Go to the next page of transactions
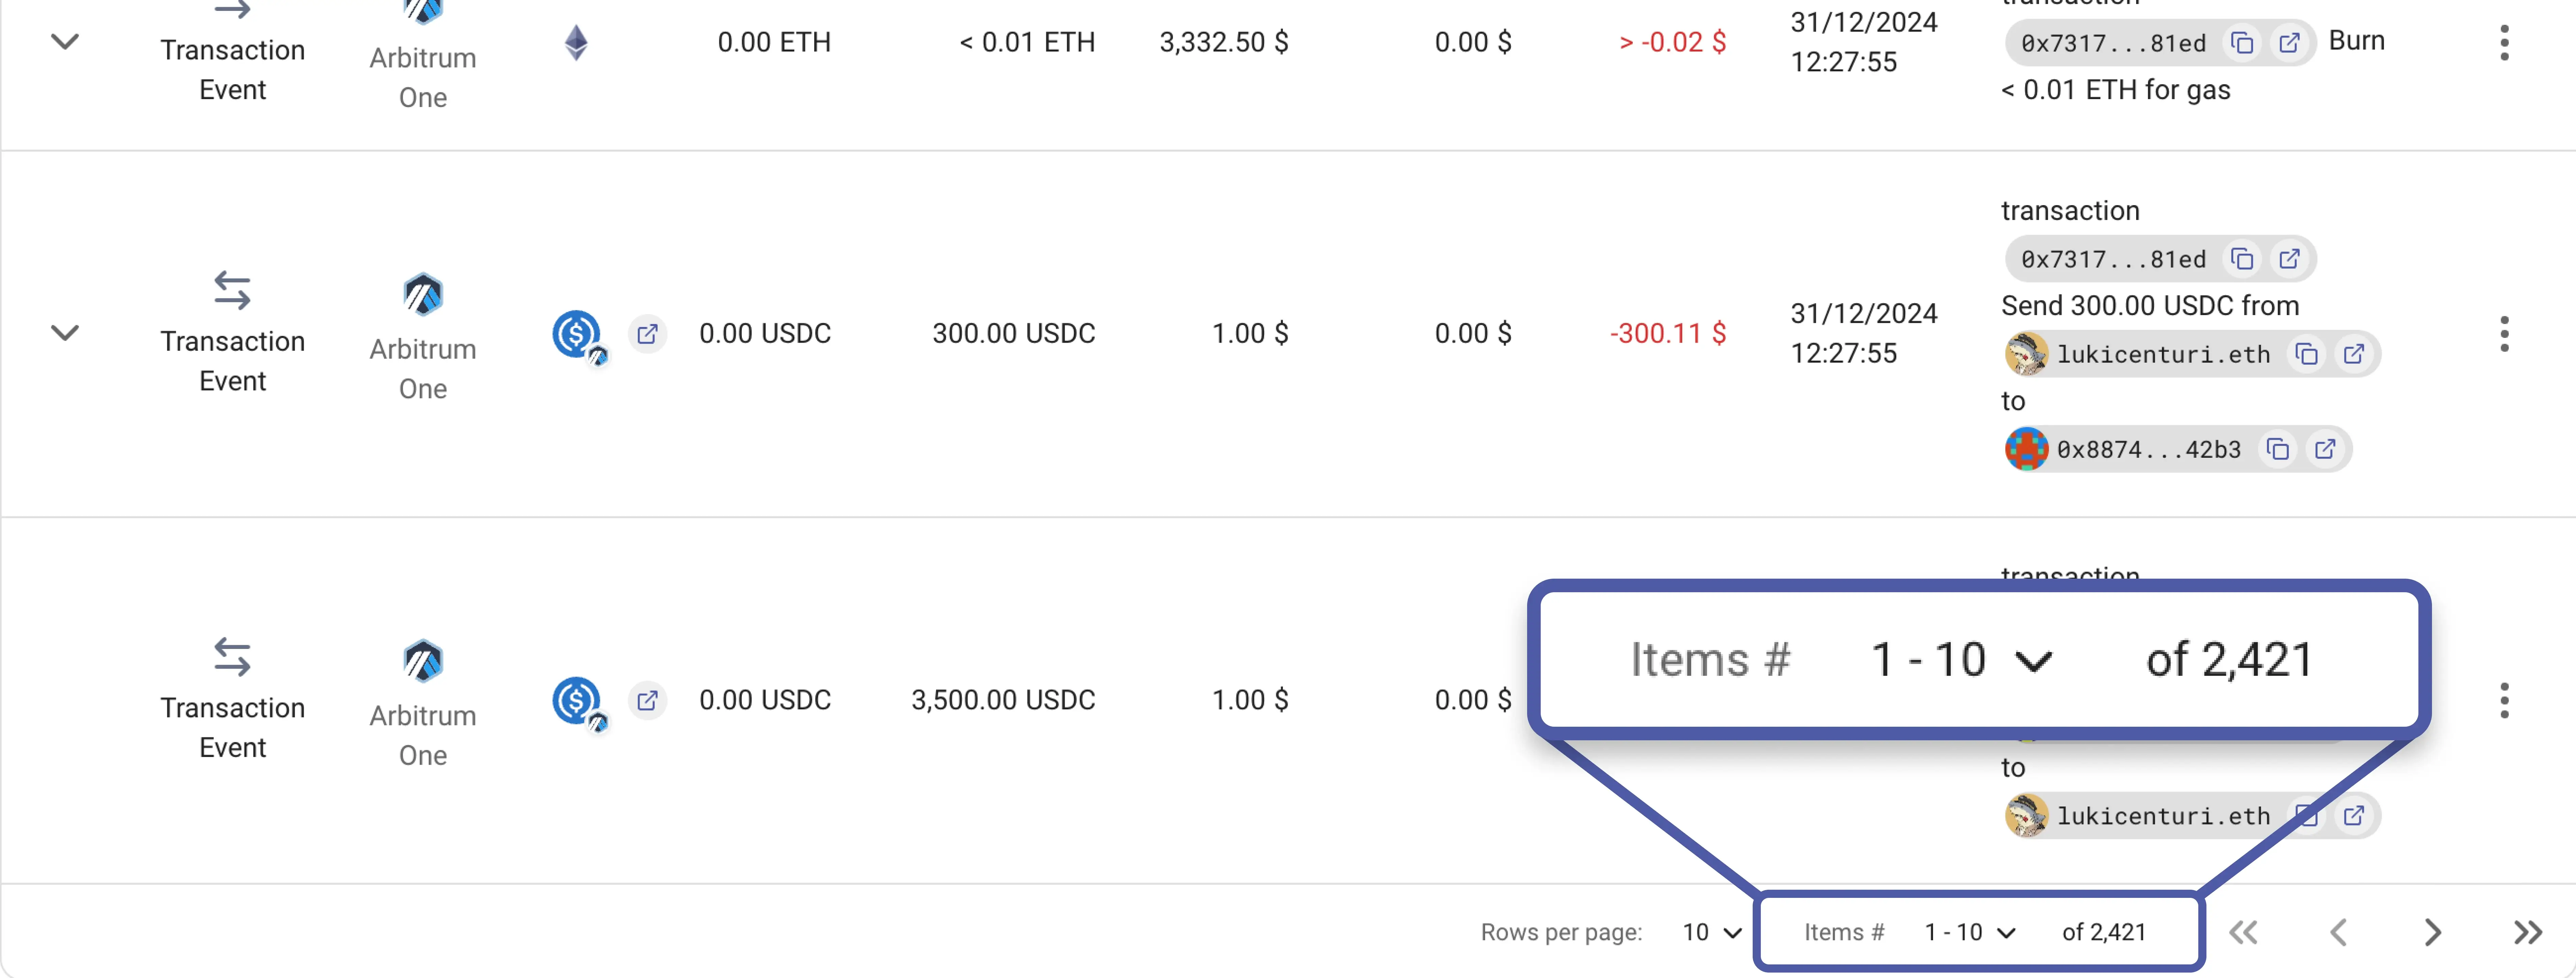 pos(2432,932)
